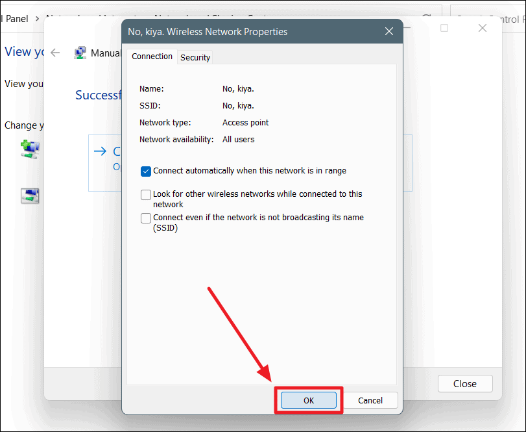Click the Set up a new connection icon

click(30, 149)
